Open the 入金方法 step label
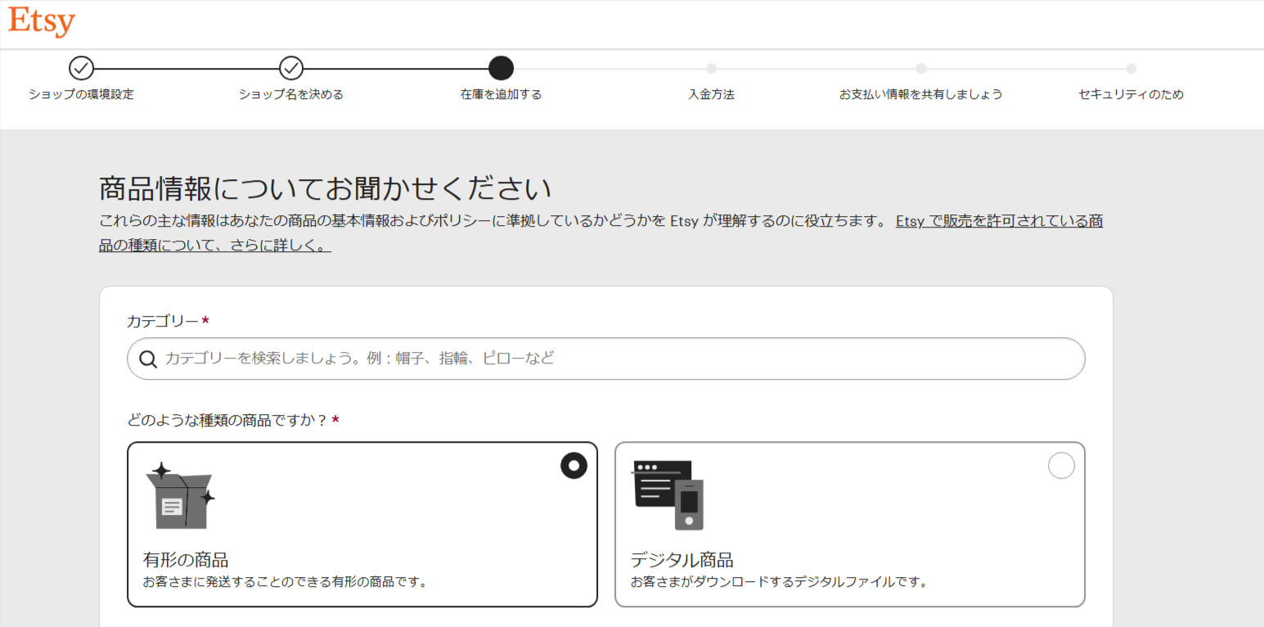1264x627 pixels. point(711,94)
